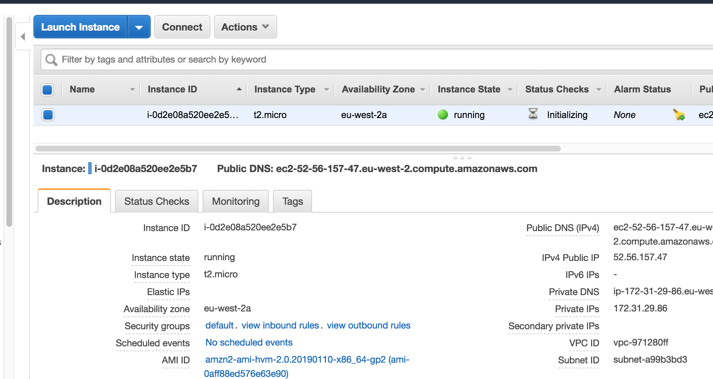Toggle the select-all instances checkbox
This screenshot has width=713, height=379.
tap(48, 90)
